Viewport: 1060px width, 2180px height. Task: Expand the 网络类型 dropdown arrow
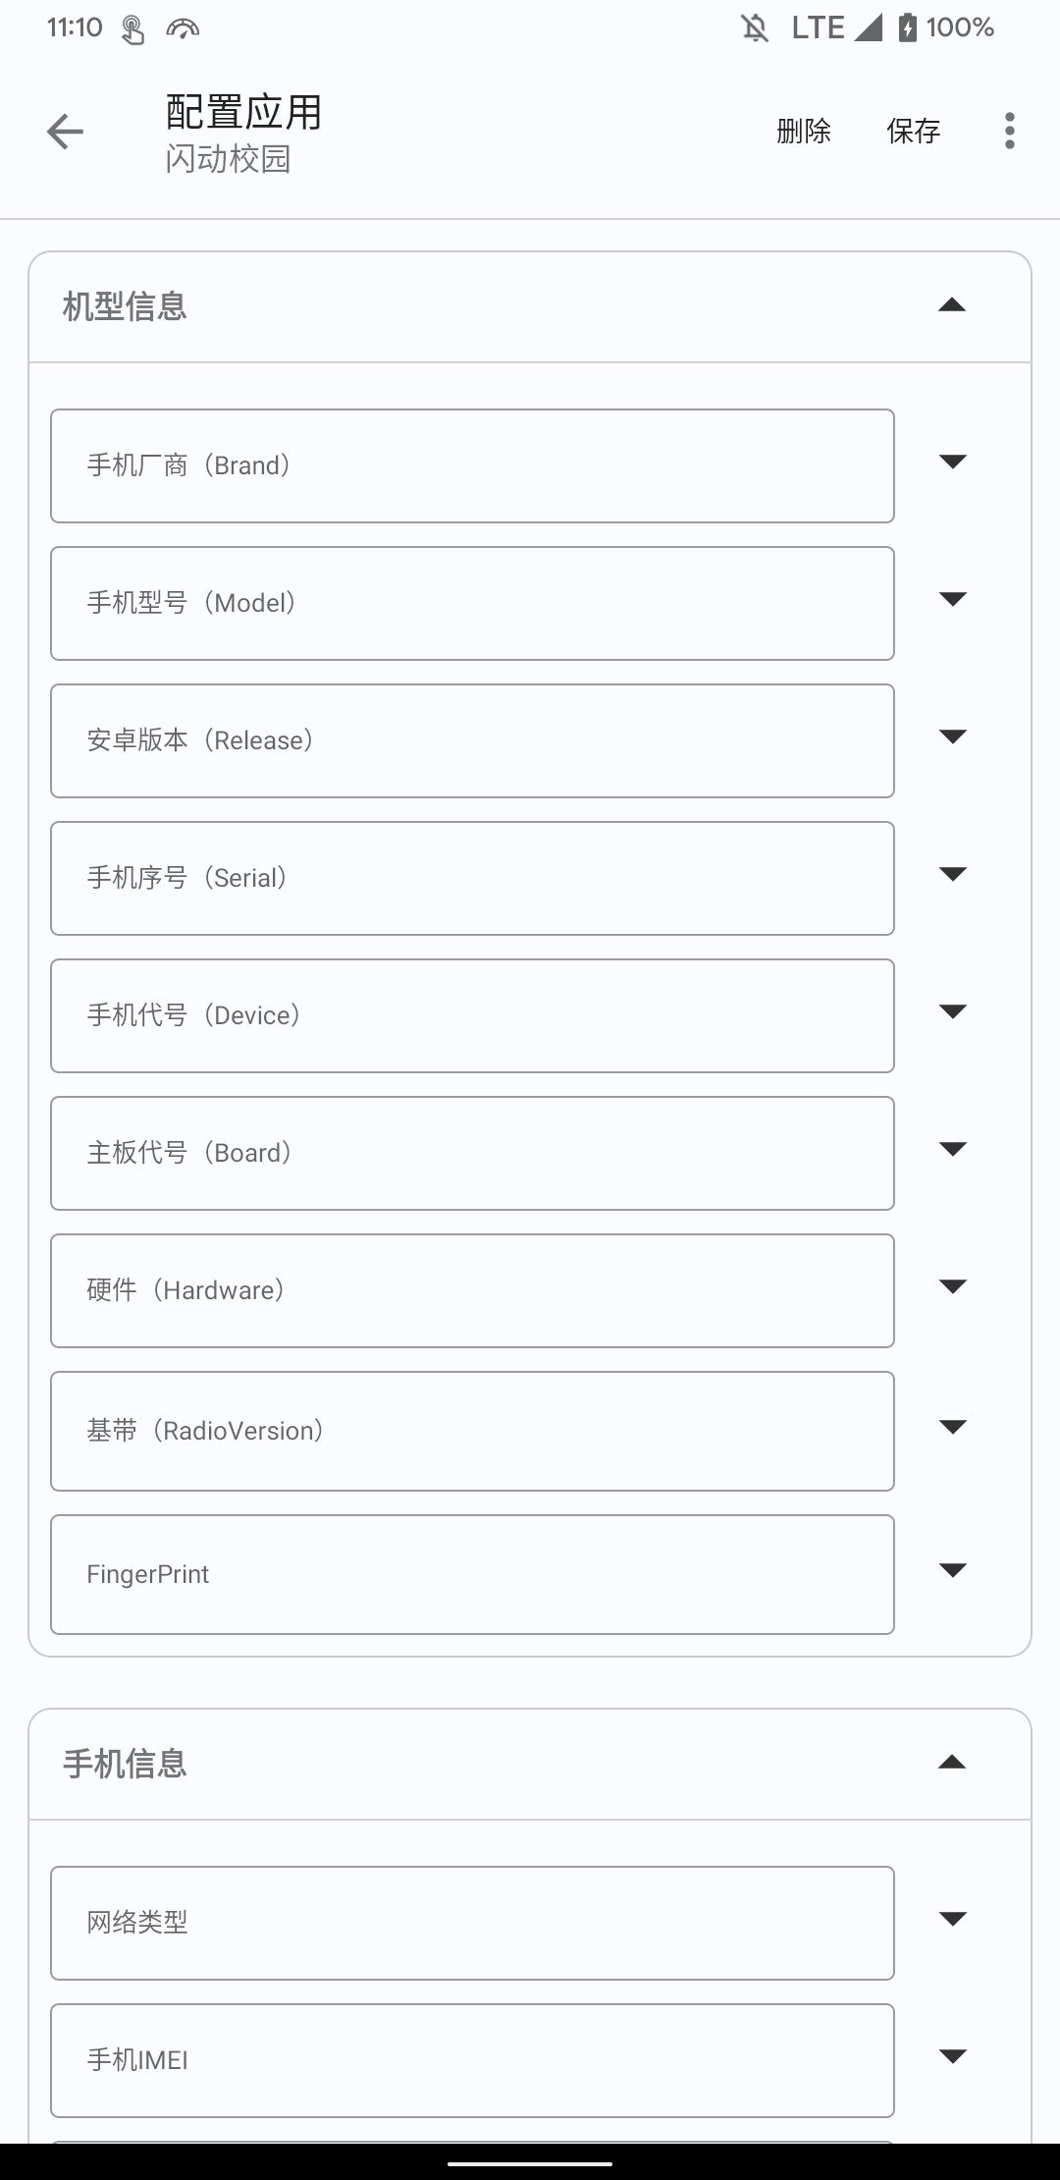coord(953,1919)
